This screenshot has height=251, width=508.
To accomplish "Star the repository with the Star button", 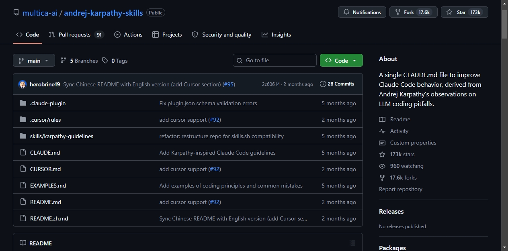I will click(x=464, y=12).
